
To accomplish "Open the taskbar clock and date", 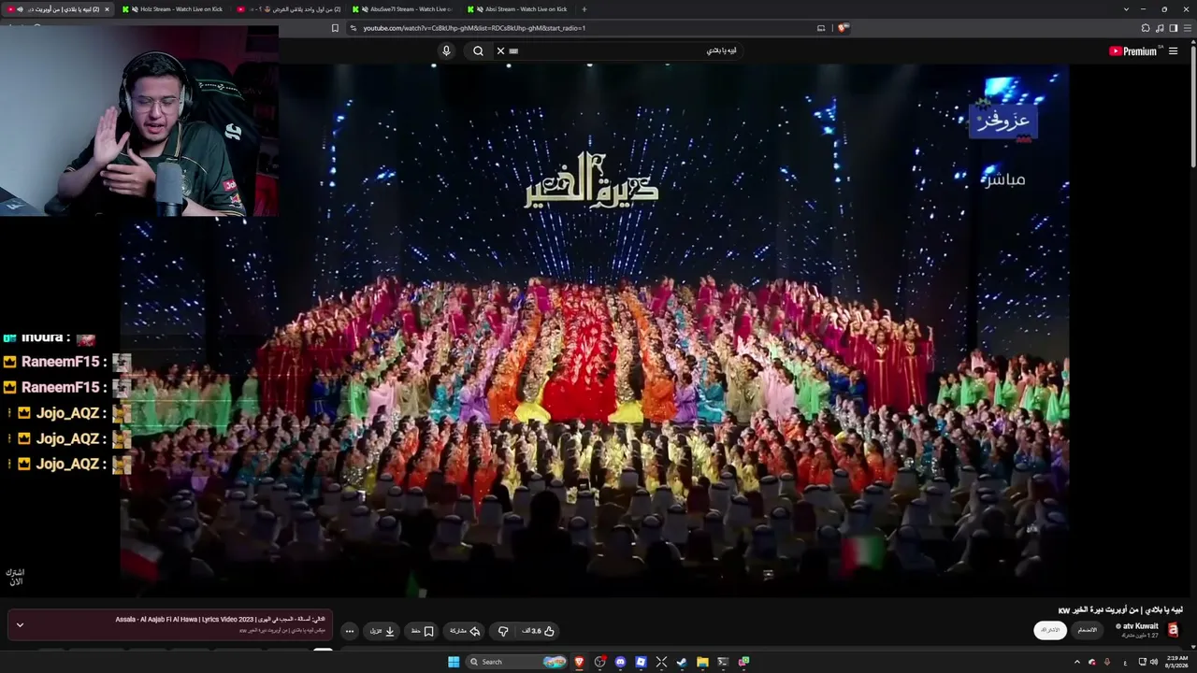I will point(1176,662).
